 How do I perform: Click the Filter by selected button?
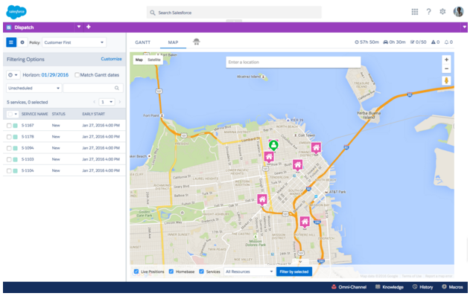point(293,271)
